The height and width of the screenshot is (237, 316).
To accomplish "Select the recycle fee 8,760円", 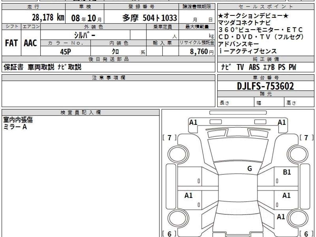I will pyautogui.click(x=202, y=52).
